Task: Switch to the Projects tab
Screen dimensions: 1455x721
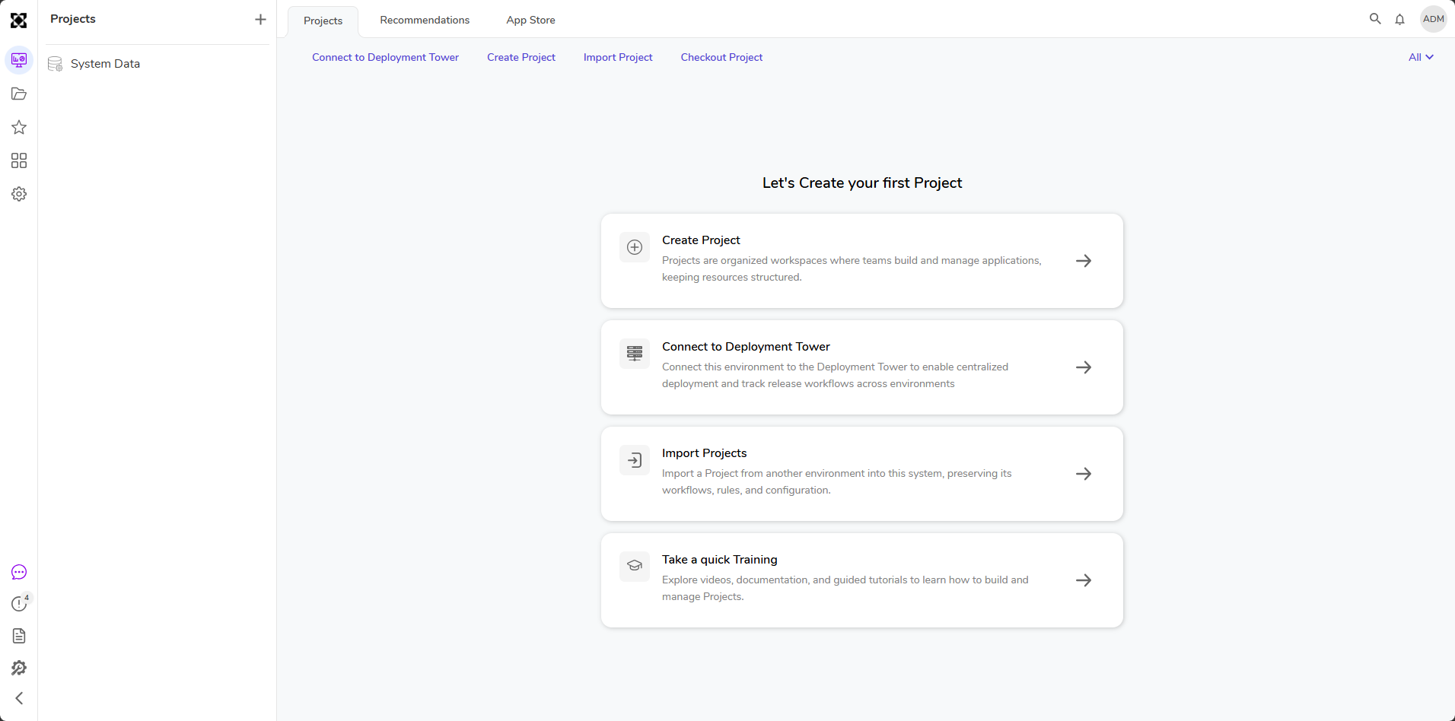Action: [323, 21]
